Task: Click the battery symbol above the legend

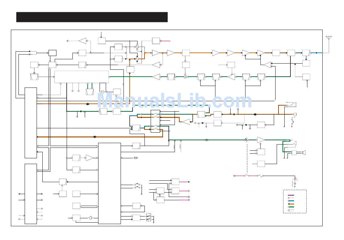Action: click(295, 182)
